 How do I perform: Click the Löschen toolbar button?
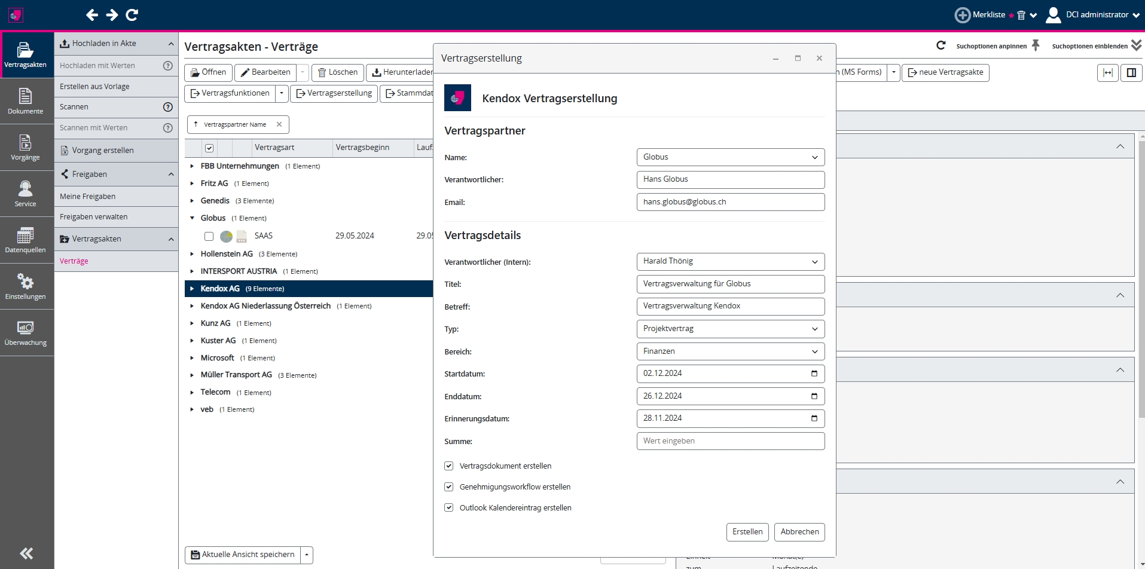click(338, 72)
